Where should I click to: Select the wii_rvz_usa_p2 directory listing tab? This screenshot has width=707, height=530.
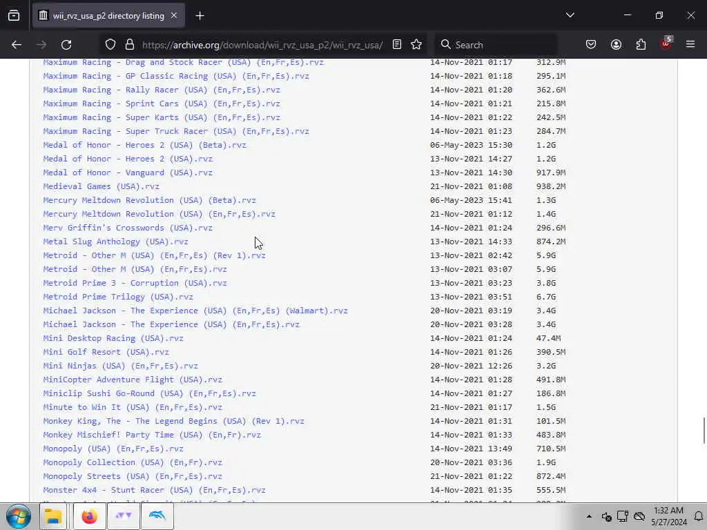coord(108,16)
